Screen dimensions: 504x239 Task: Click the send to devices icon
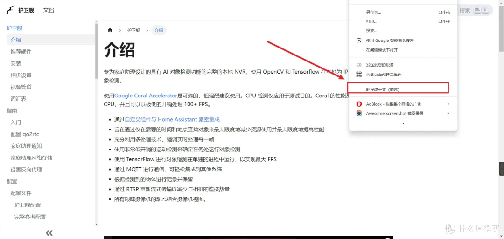coord(359,65)
